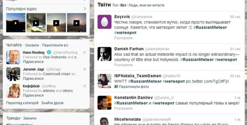Viewport: 247px width, 125px height.
Task: Switch to the Топ tweets tab
Action: [115, 5]
